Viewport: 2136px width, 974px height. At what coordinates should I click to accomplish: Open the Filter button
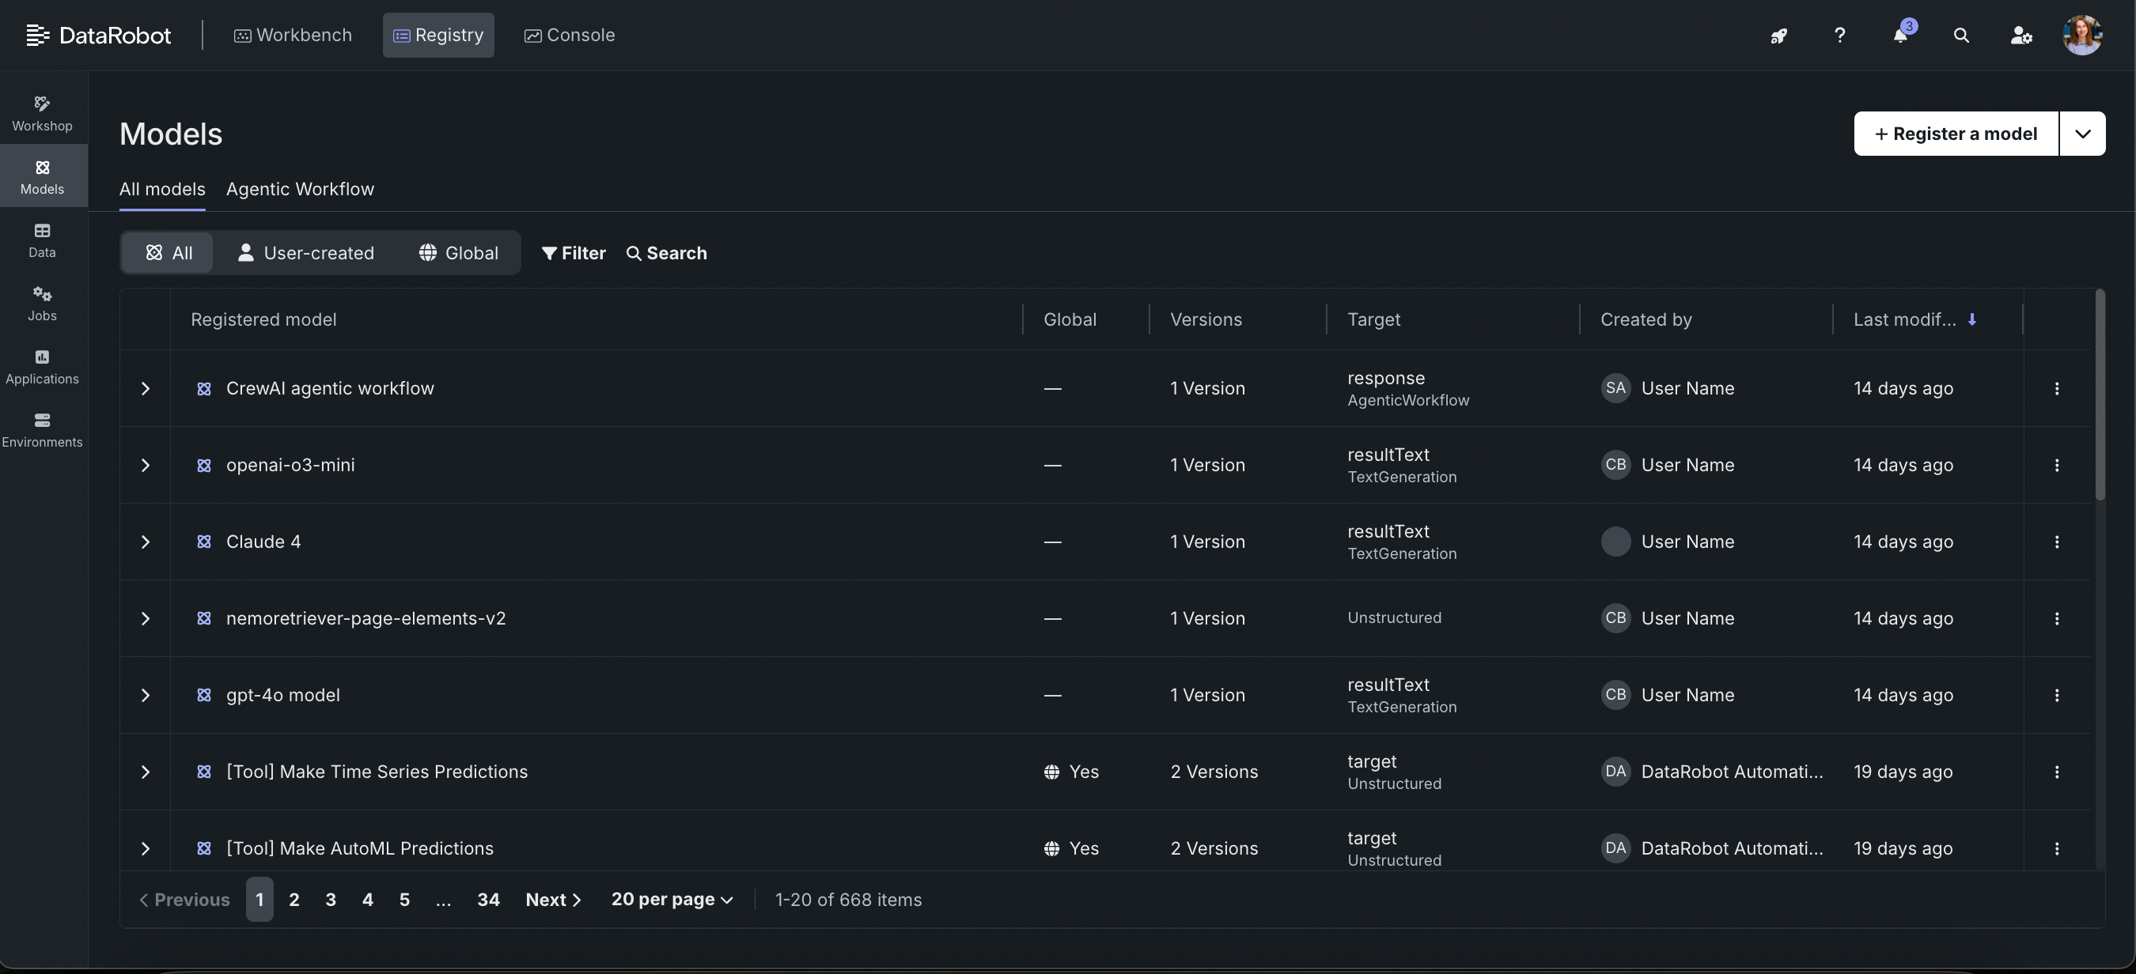coord(574,253)
